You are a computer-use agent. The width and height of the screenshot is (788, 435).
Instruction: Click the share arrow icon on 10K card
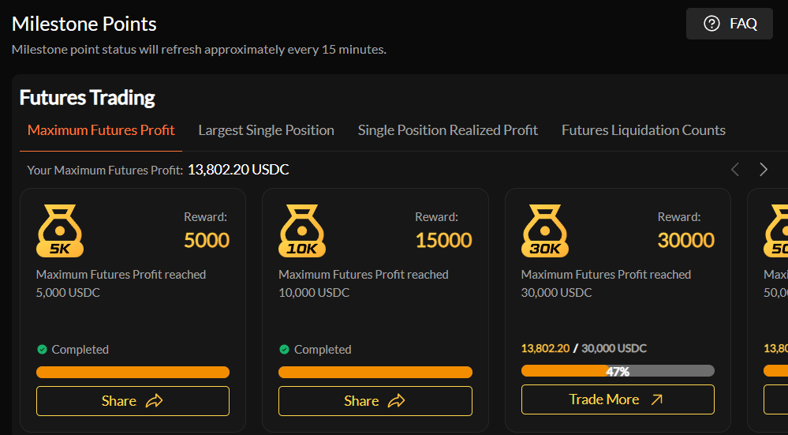397,401
